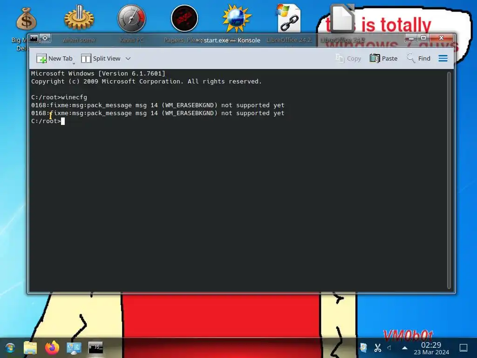The image size is (477, 358).
Task: Maximize the Konsole window
Action: point(423,38)
